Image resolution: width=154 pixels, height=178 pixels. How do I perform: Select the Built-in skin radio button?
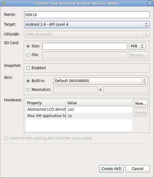click(28, 81)
